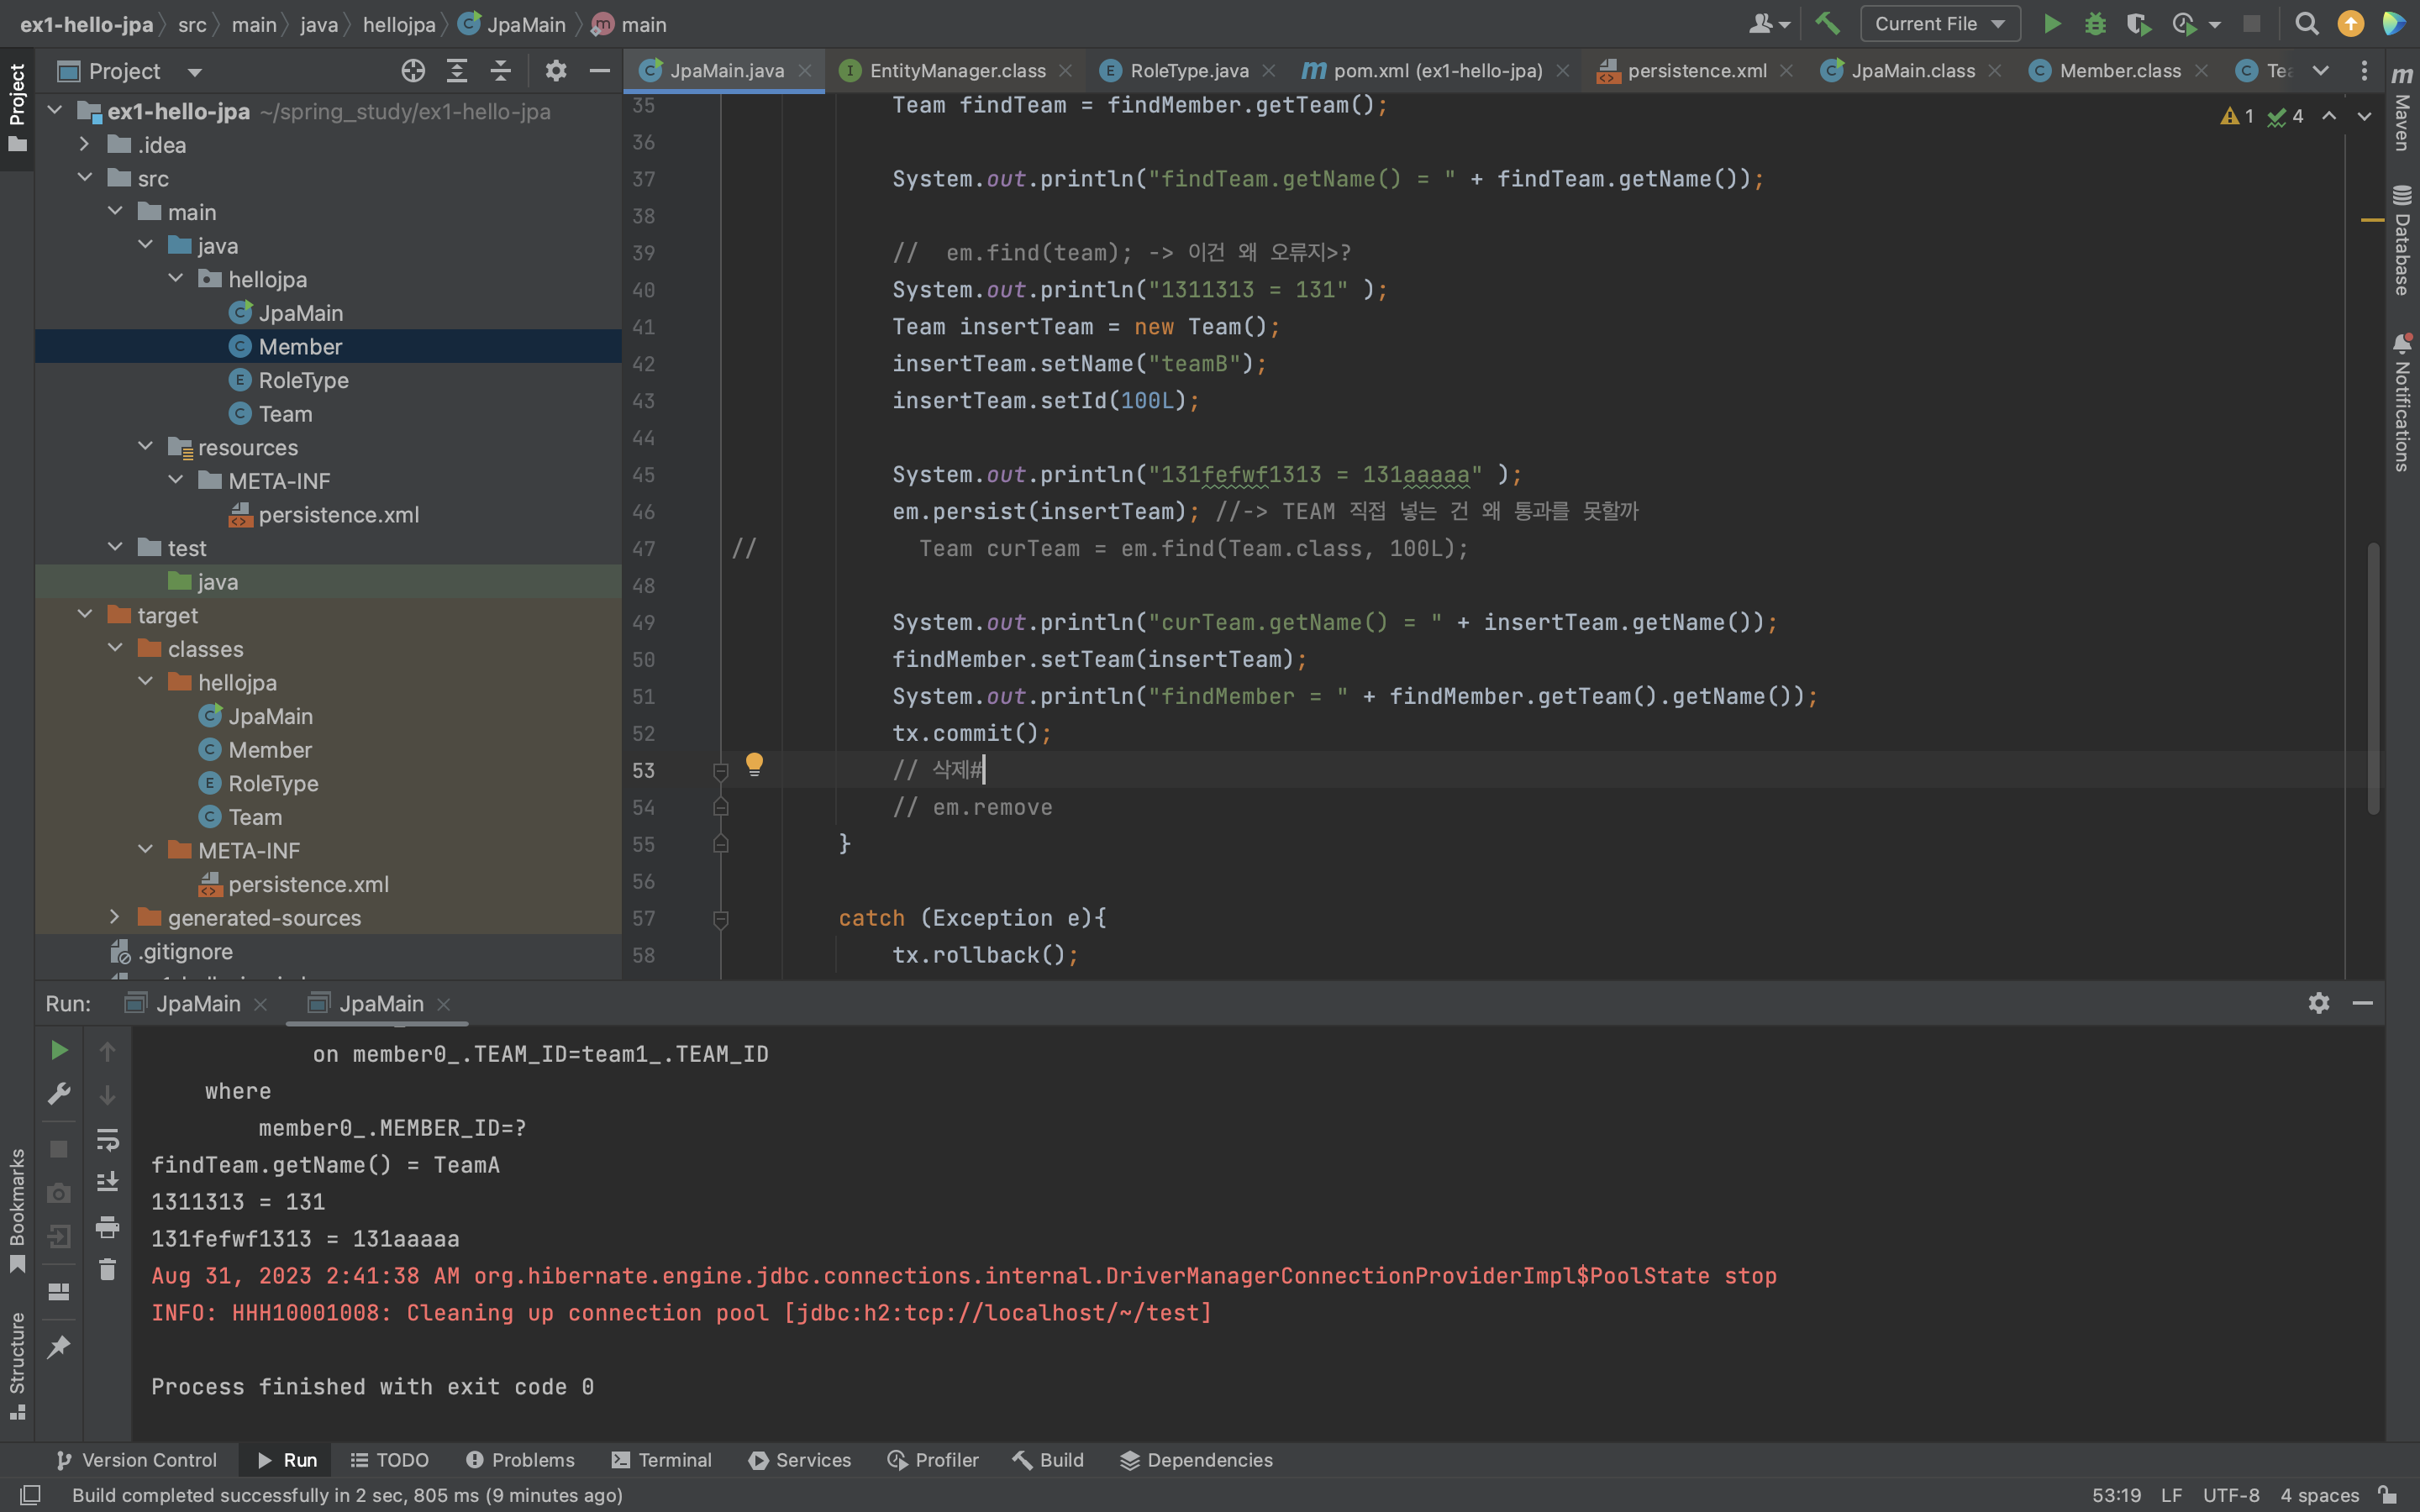The width and height of the screenshot is (2420, 1512).
Task: Click the Debug bug icon
Action: (2095, 24)
